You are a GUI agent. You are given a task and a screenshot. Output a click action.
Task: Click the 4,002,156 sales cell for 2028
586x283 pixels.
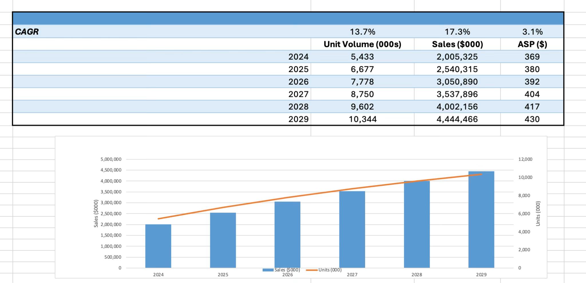click(457, 107)
